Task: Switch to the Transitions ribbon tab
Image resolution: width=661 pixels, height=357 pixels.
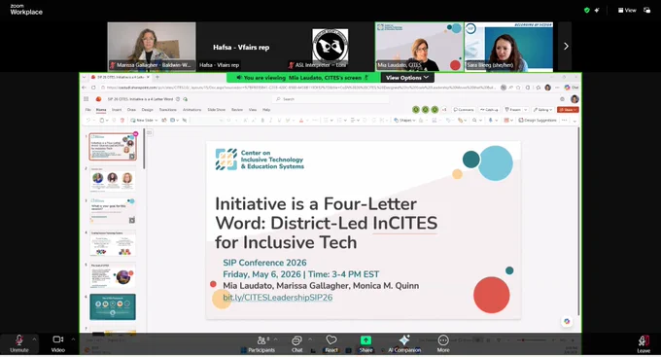Action: click(168, 110)
